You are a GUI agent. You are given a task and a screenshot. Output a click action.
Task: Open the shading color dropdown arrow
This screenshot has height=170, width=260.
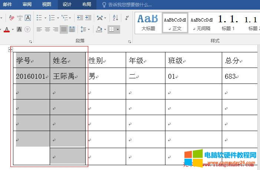click(105, 30)
